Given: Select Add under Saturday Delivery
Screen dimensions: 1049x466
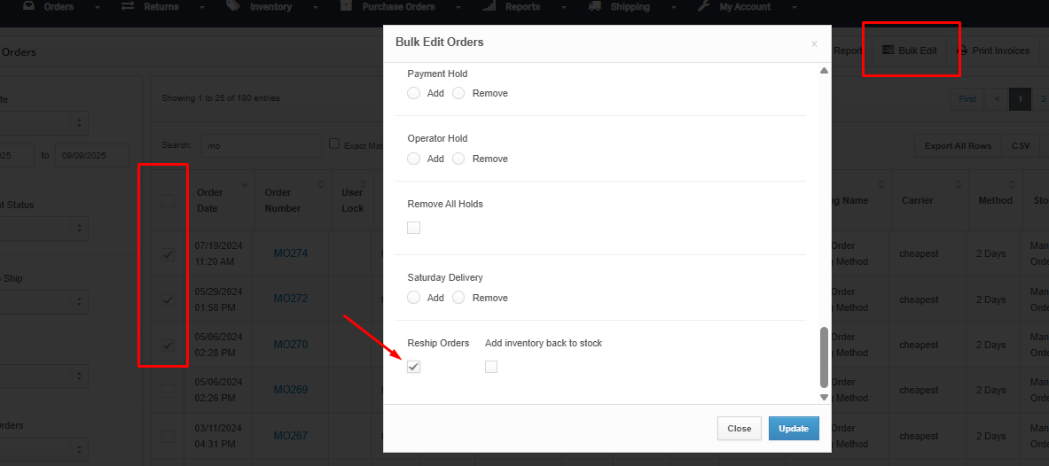Looking at the screenshot, I should (x=413, y=298).
